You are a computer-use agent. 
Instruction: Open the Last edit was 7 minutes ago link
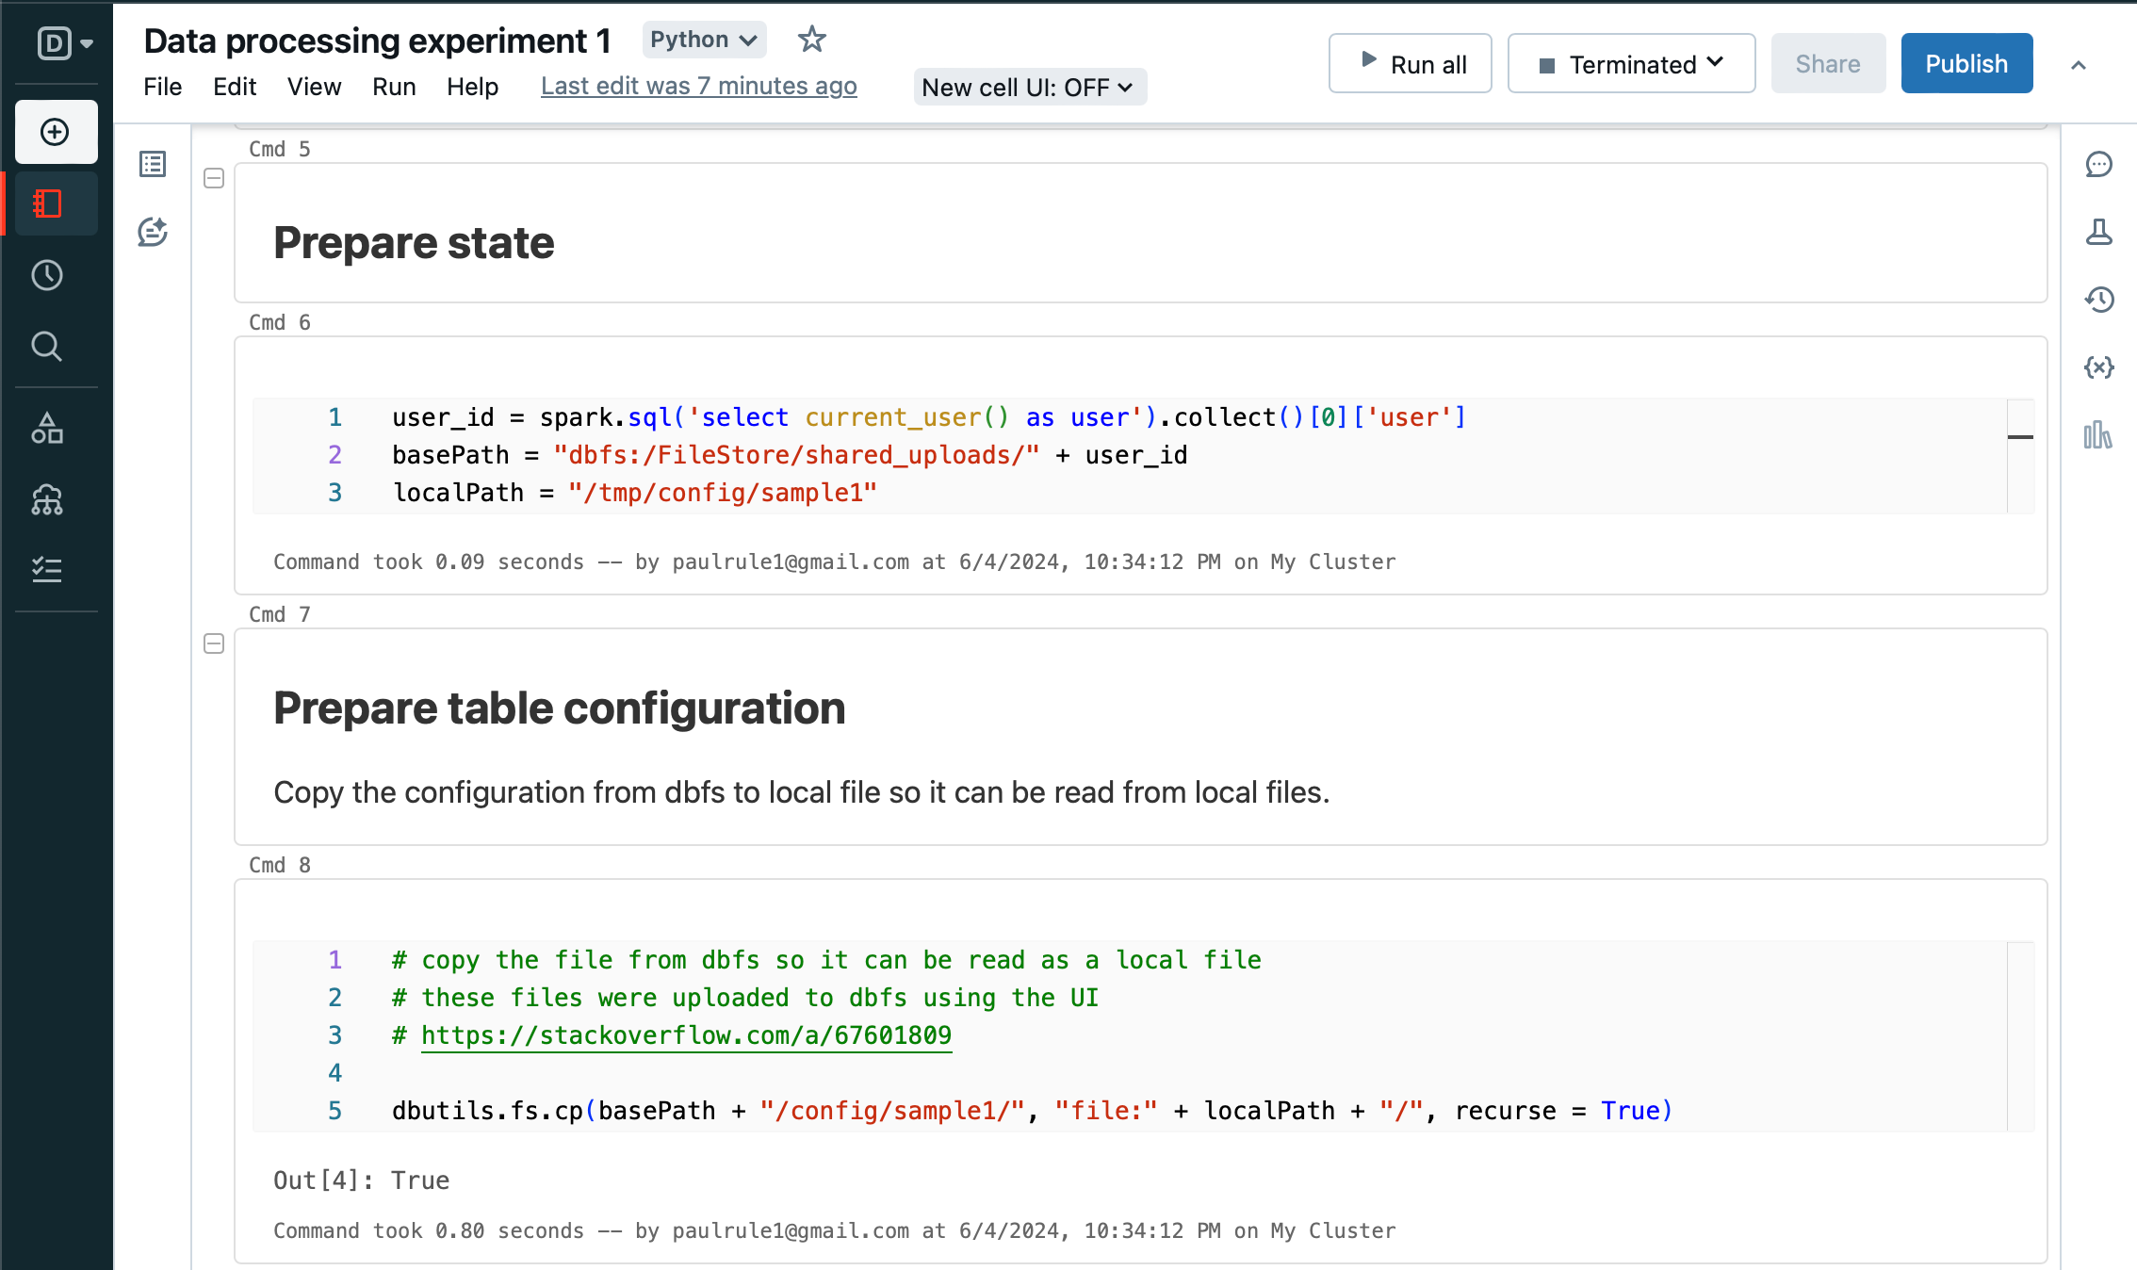[698, 87]
